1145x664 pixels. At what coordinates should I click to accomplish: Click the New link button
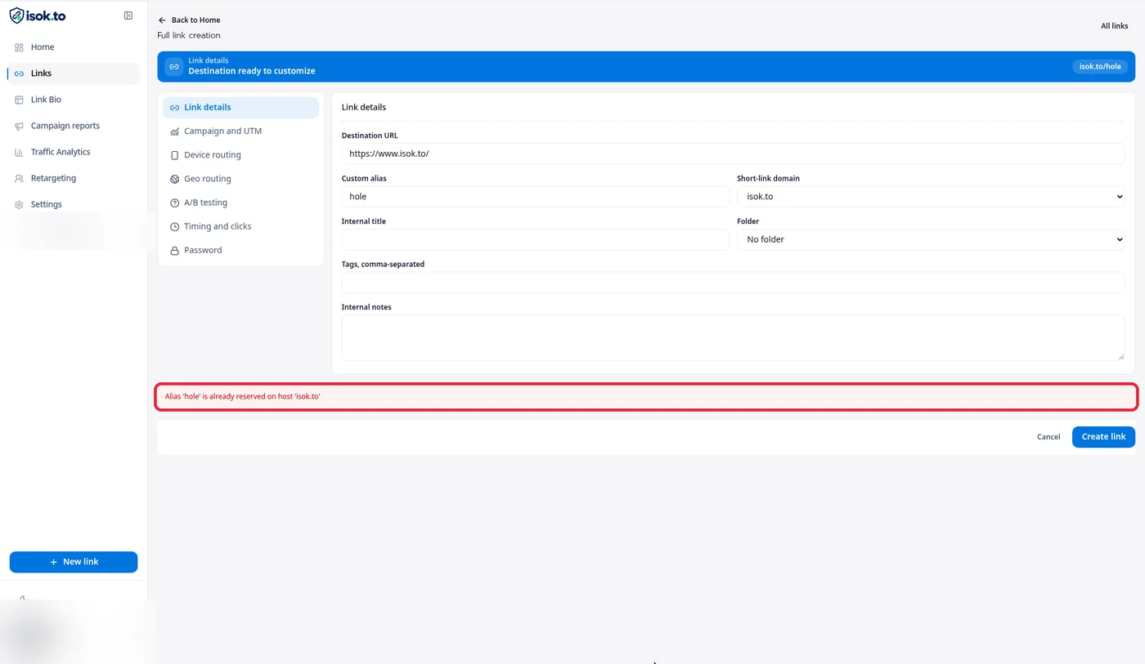point(74,562)
